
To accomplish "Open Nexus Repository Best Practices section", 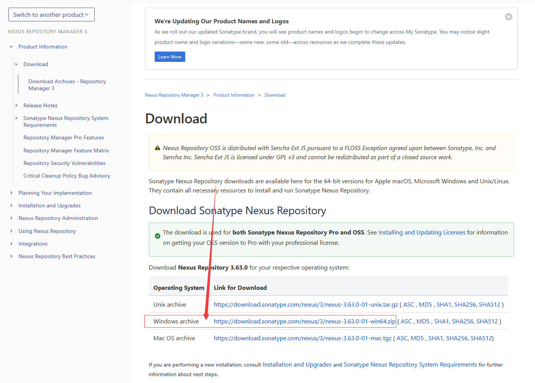I will pos(57,256).
